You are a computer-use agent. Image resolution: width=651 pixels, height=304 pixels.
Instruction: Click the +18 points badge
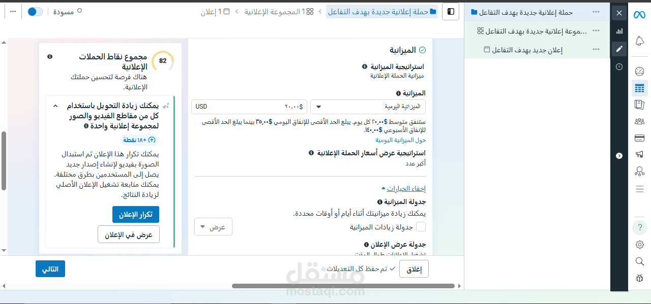coord(140,140)
